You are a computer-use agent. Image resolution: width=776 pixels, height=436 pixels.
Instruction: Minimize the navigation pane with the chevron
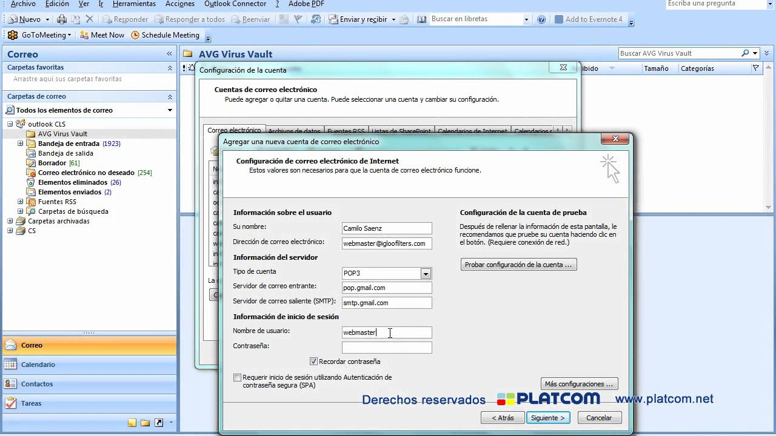click(x=170, y=54)
